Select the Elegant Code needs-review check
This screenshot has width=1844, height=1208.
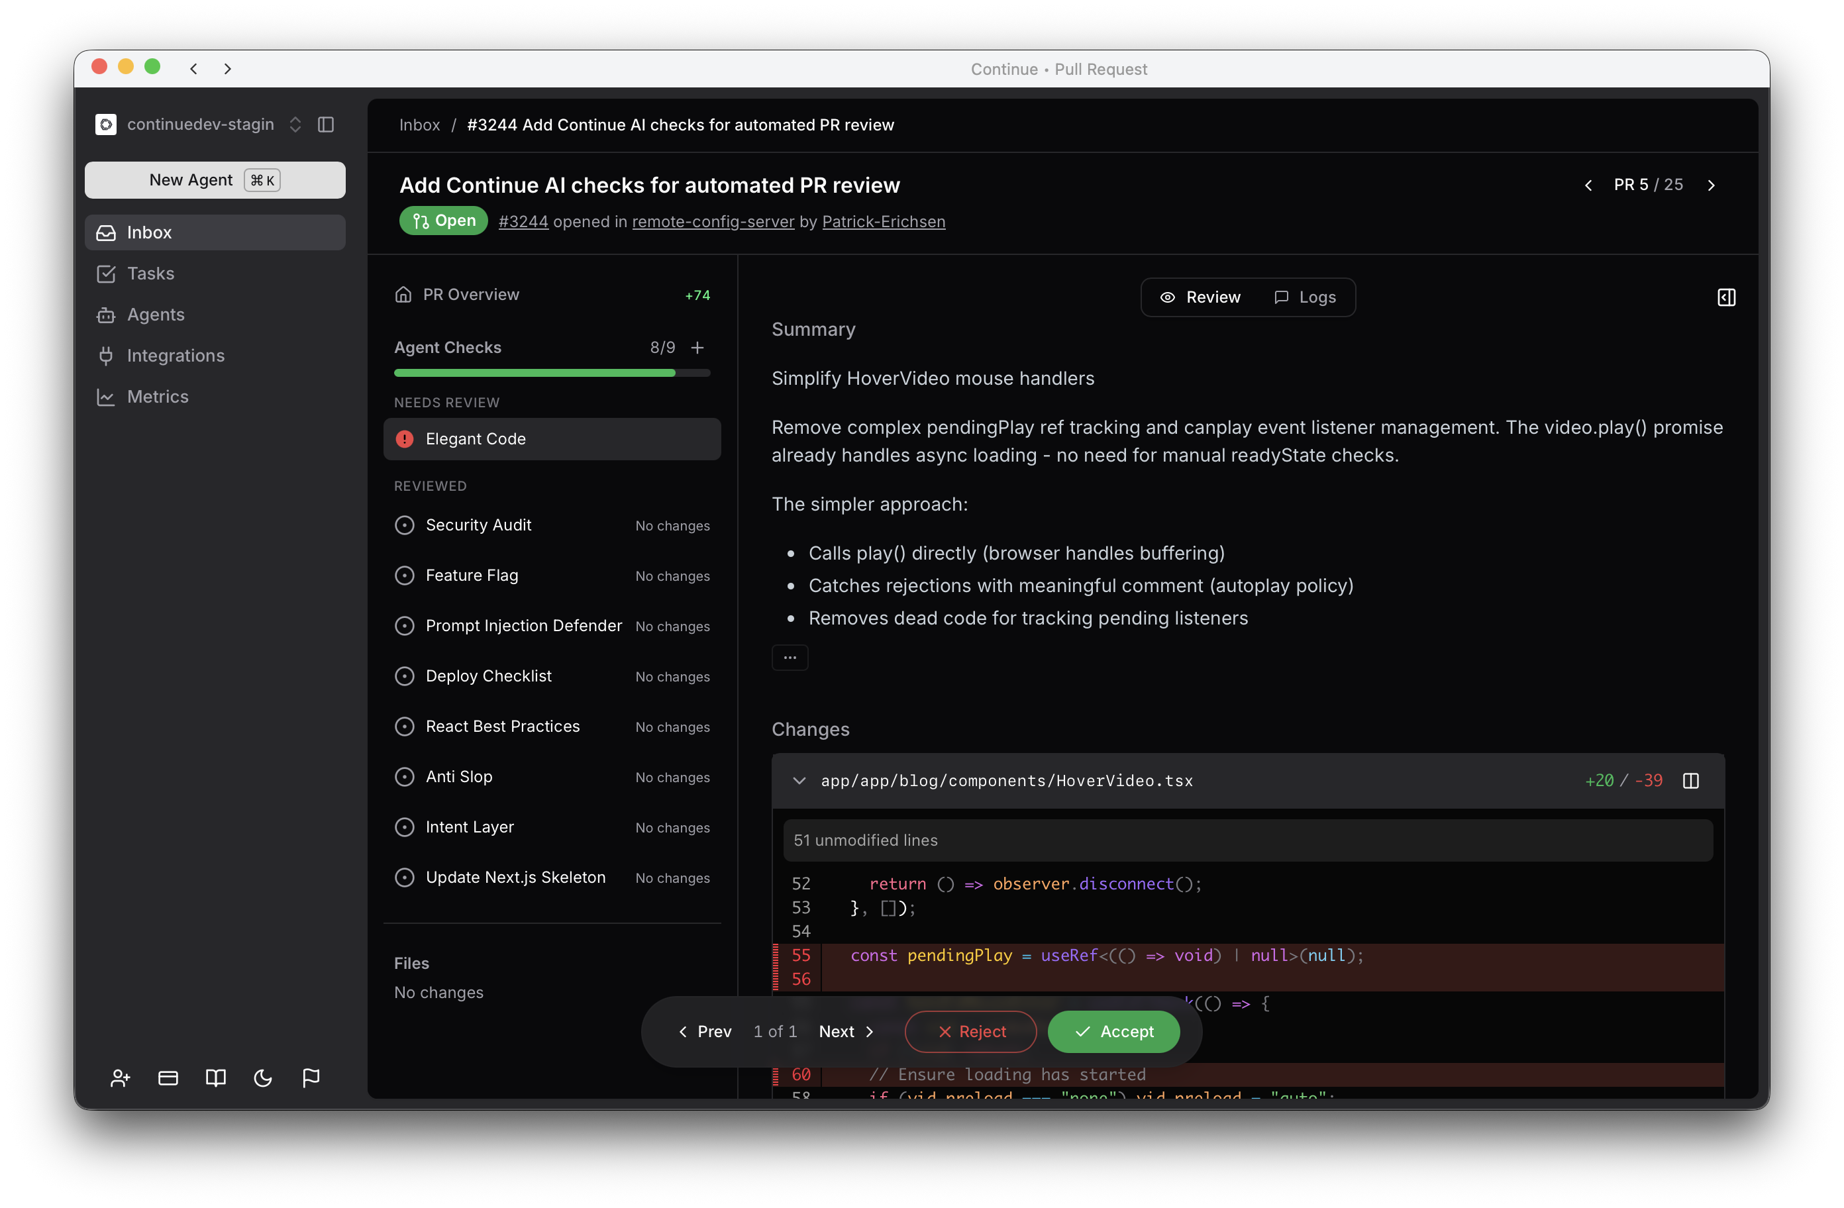475,439
